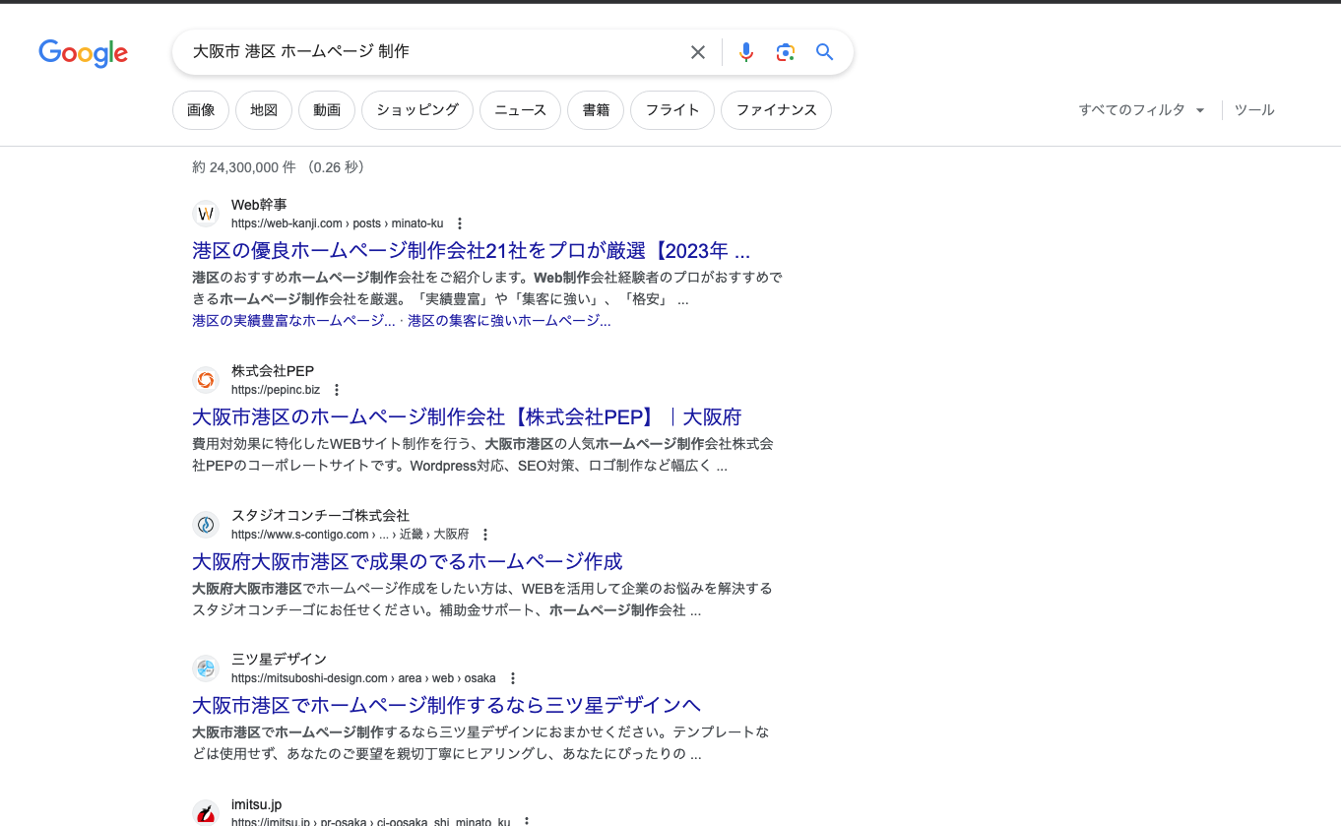Click the imitsu.jp site name
Viewport: 1341px width, 826px height.
(x=256, y=804)
